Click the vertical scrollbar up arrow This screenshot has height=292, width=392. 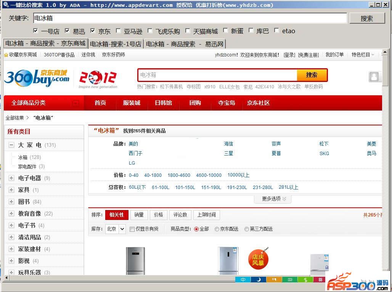tap(385, 52)
